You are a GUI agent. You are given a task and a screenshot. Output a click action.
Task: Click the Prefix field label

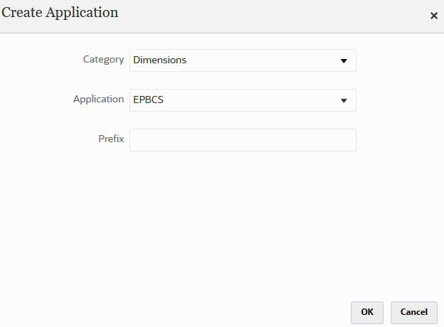(x=112, y=139)
